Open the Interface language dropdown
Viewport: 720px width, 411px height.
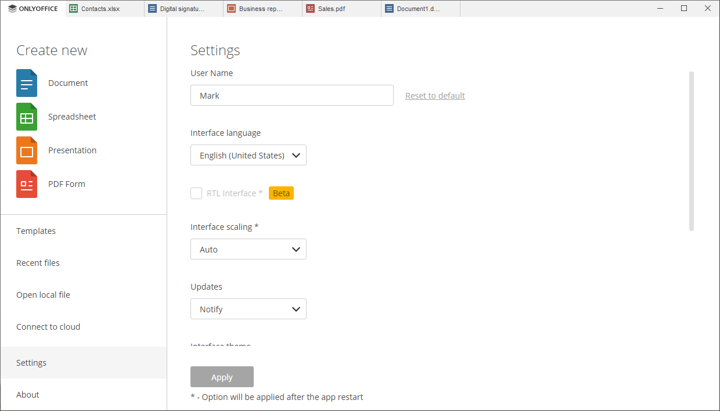click(248, 156)
